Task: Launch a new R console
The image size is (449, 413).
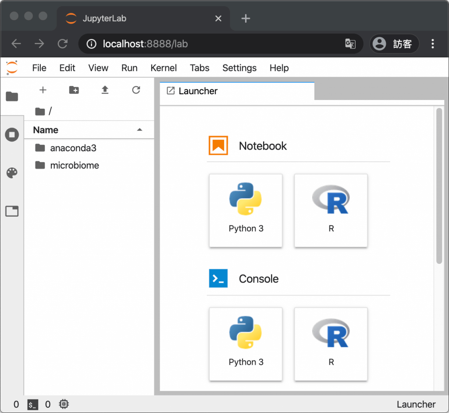Action: click(331, 344)
